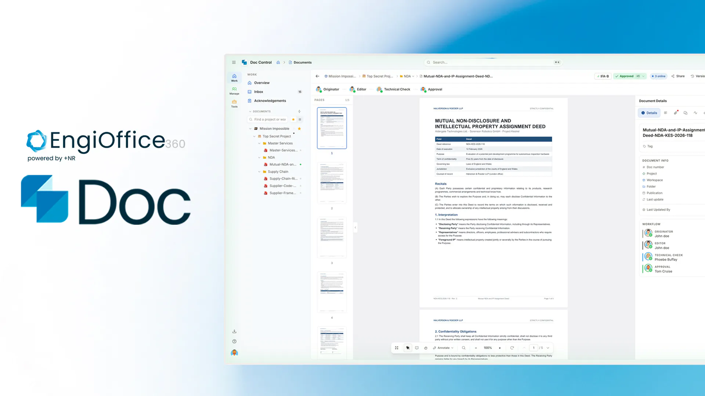Click the Editor workflow step
The height and width of the screenshot is (396, 705).
coord(358,89)
